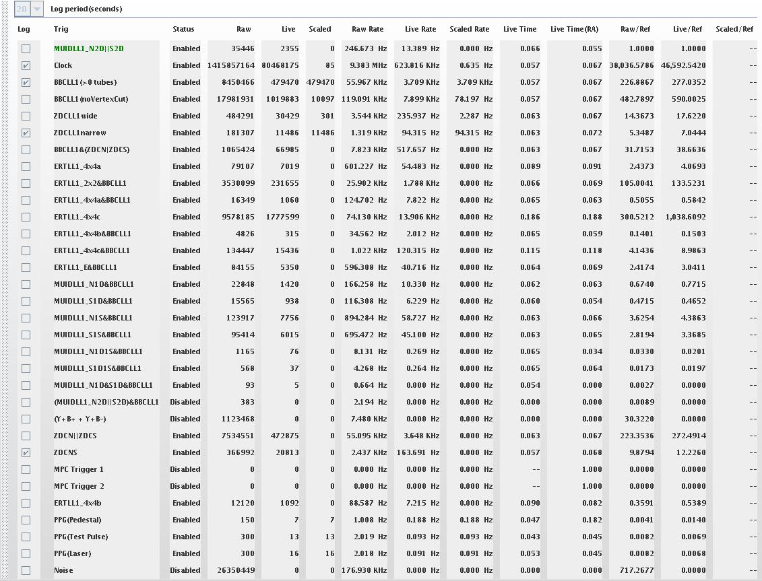Image resolution: width=762 pixels, height=581 pixels.
Task: Check the MUIDLL1_N1D&S1D&BBCLL1 log checkbox
Action: tap(26, 386)
